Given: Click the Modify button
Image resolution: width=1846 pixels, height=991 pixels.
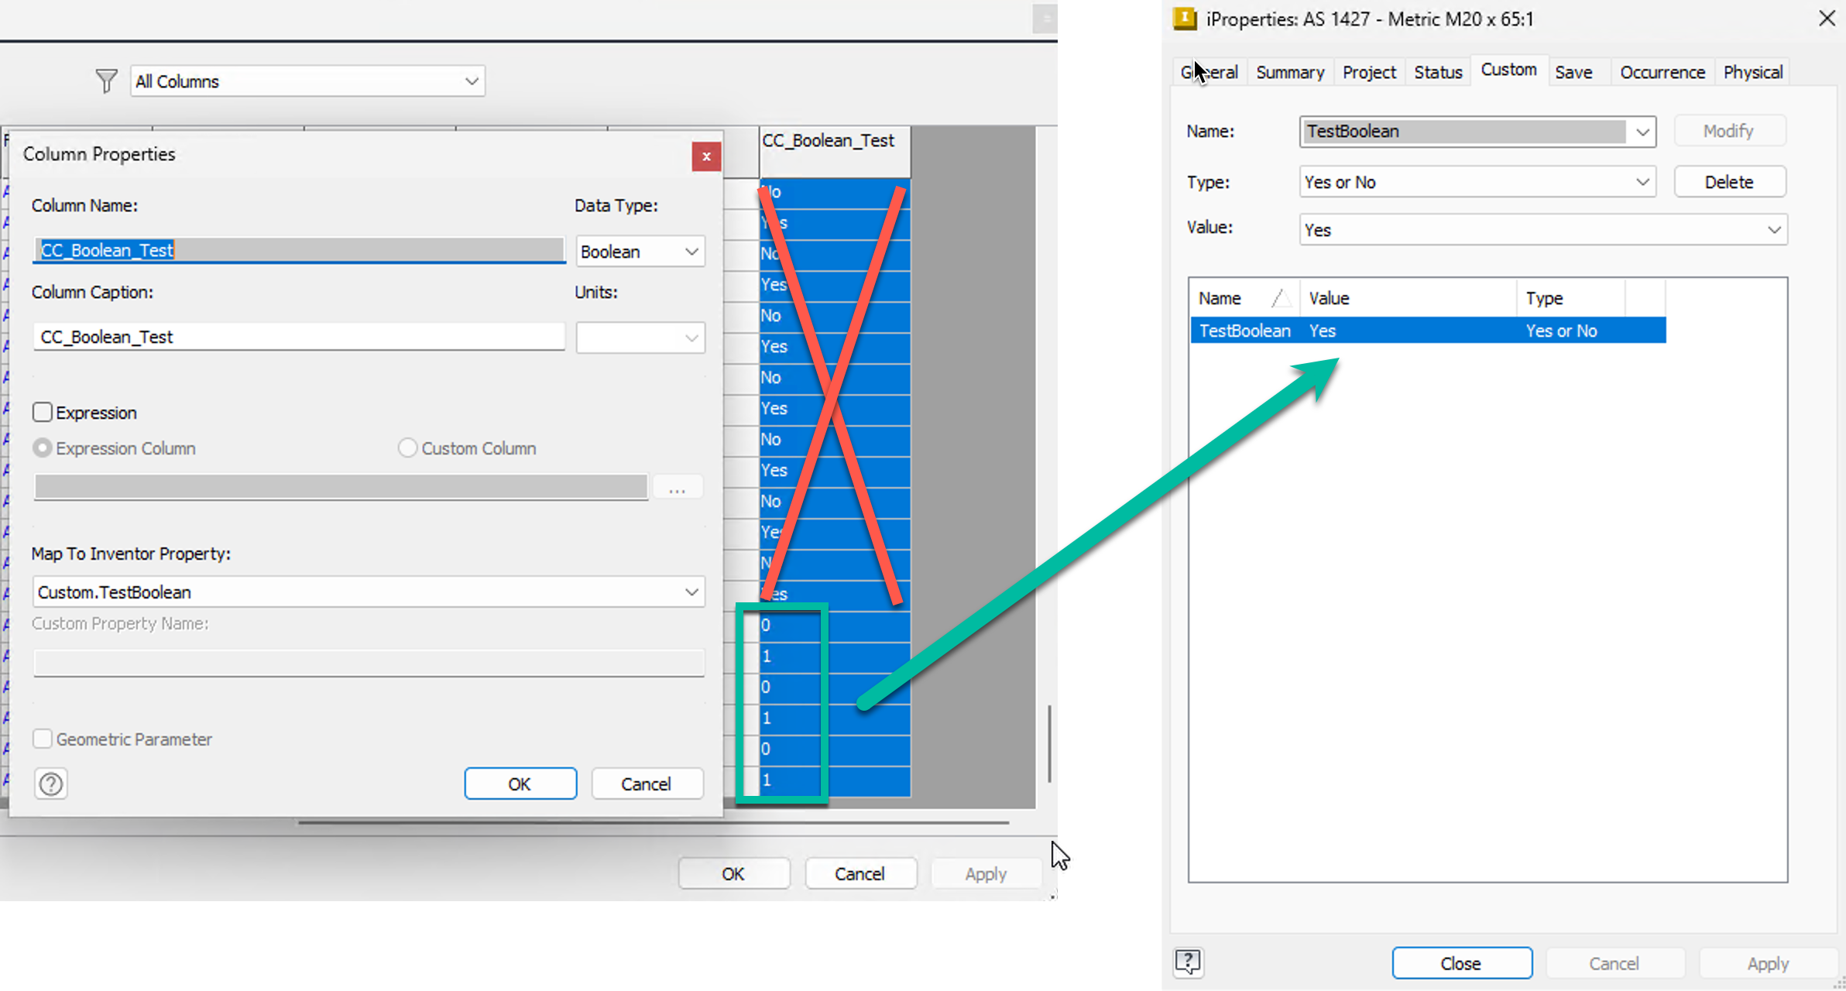Looking at the screenshot, I should 1729,131.
